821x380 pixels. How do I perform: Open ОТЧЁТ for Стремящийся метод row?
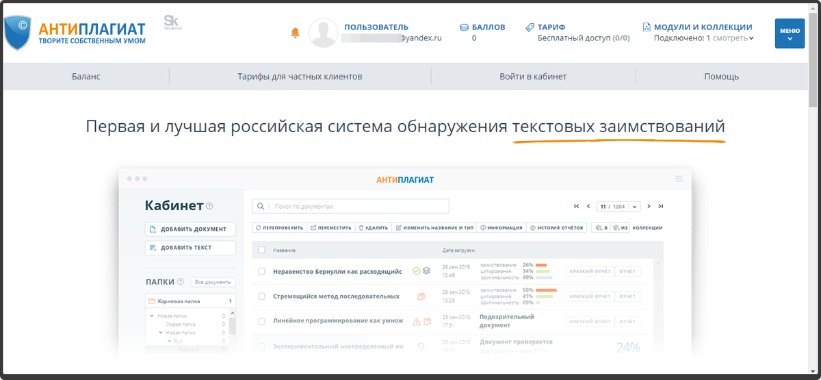click(x=627, y=296)
